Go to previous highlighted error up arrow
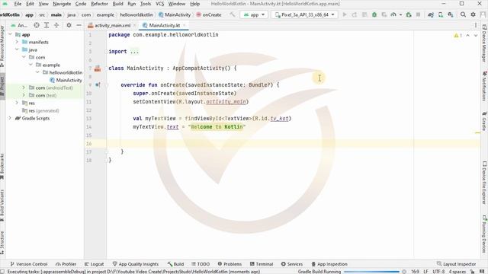 coord(467,36)
